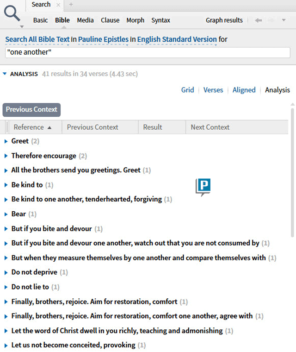Select the Clause search type
The width and height of the screenshot is (296, 352).
click(110, 20)
